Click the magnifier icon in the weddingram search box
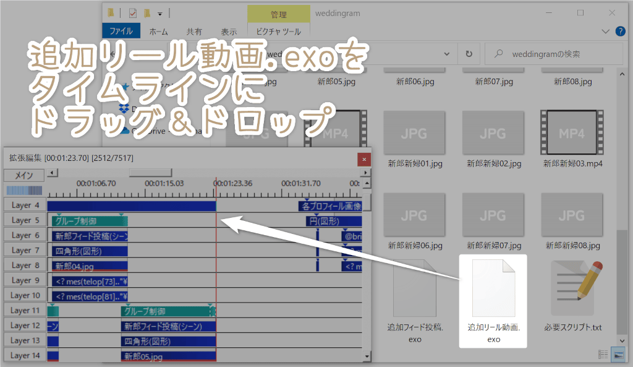 click(x=498, y=53)
